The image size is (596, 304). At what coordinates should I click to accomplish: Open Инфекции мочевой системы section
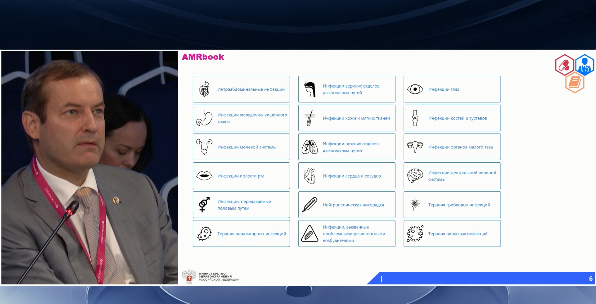tap(241, 147)
